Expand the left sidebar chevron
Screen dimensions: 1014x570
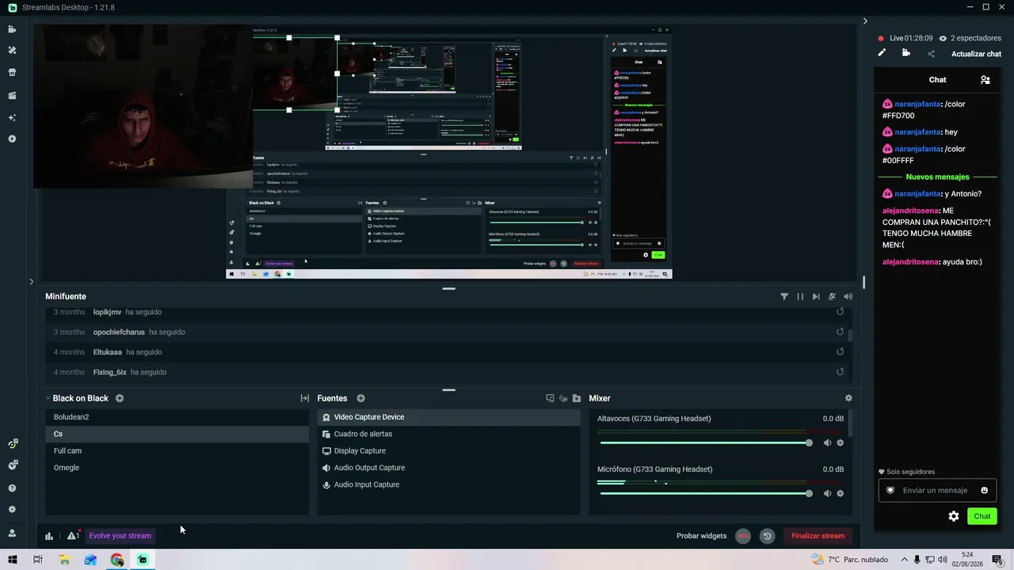tap(32, 281)
